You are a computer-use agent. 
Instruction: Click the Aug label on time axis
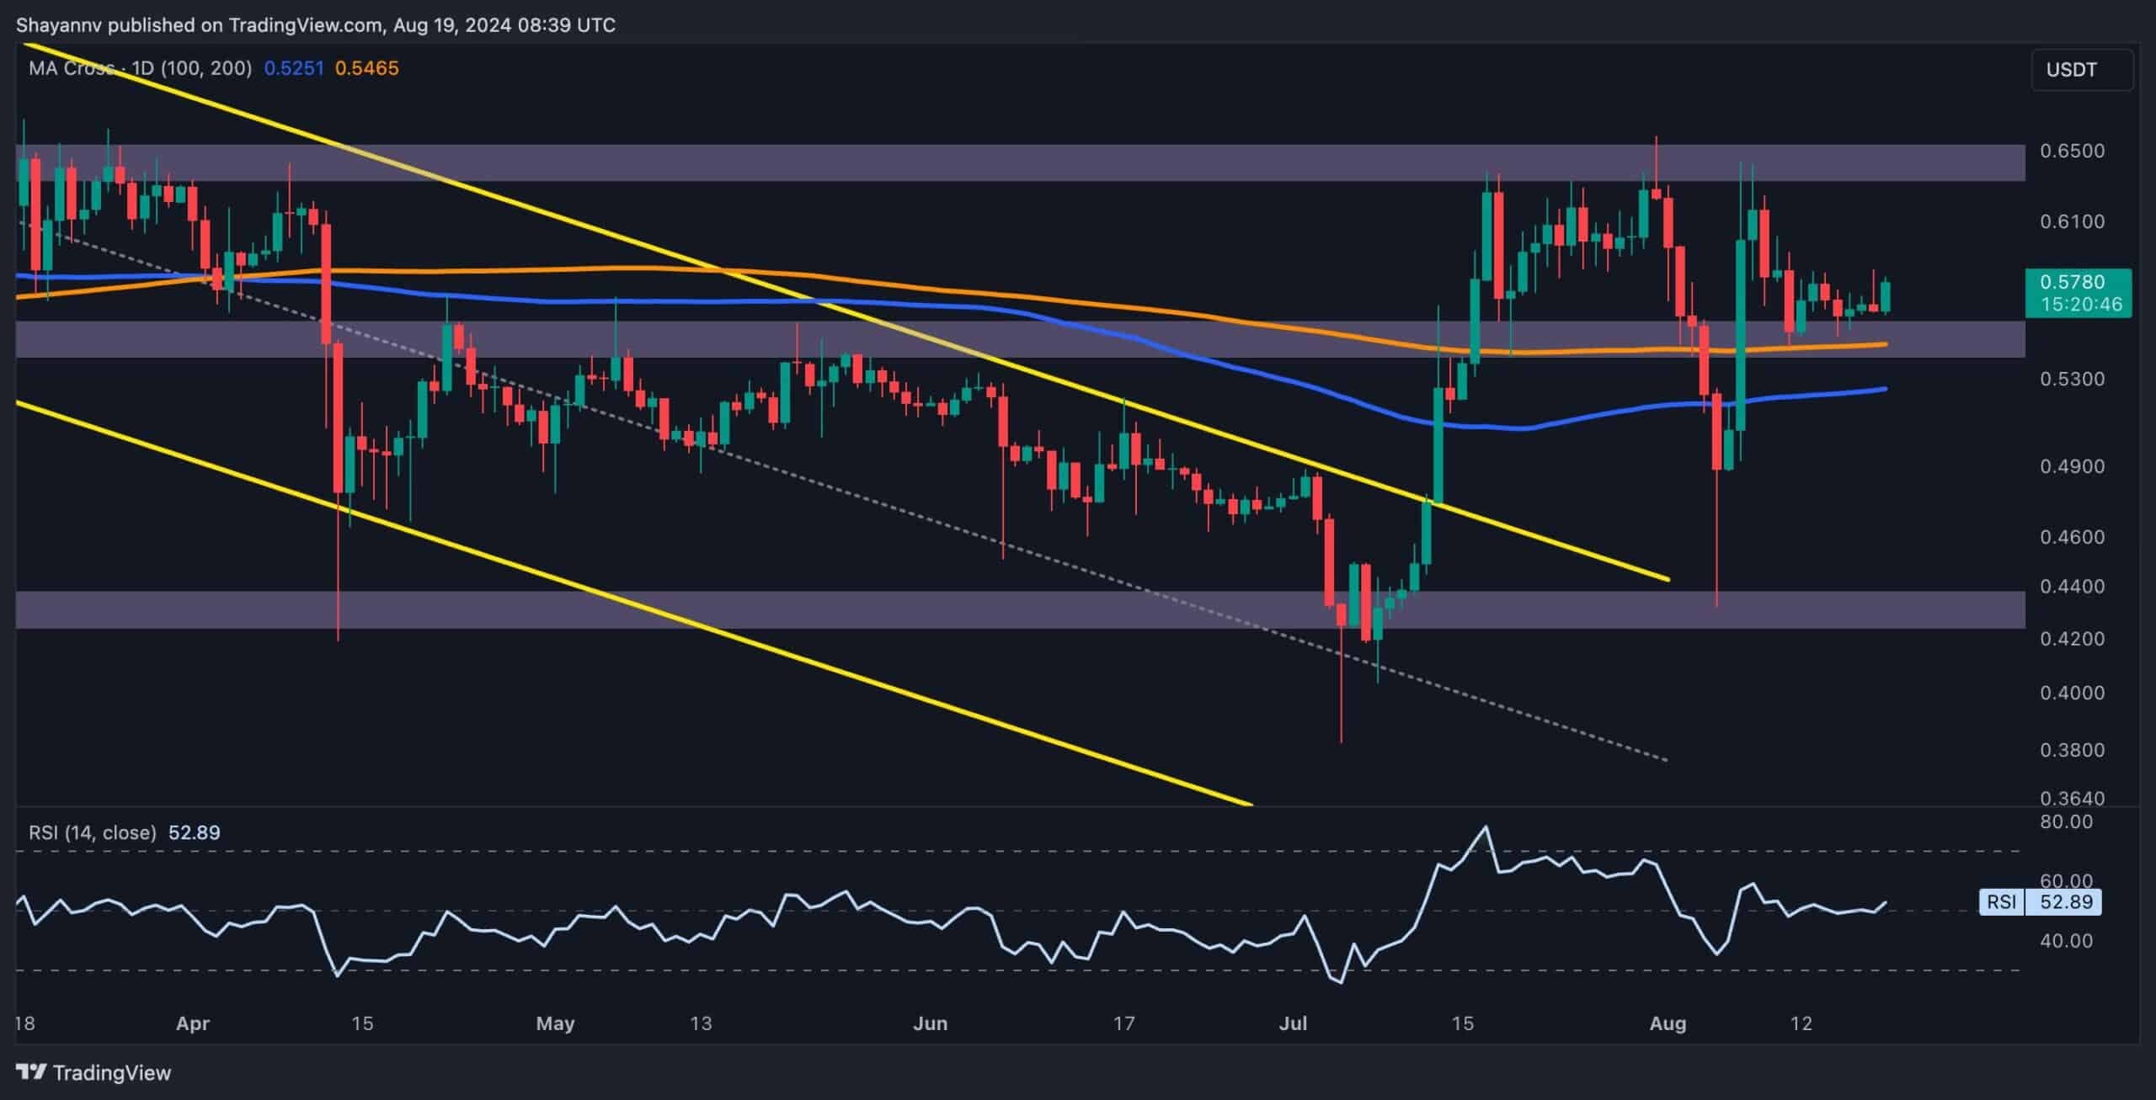pos(1668,1023)
